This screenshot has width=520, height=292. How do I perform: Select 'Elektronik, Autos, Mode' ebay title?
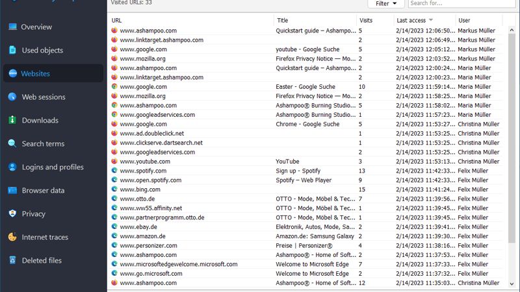[315, 226]
